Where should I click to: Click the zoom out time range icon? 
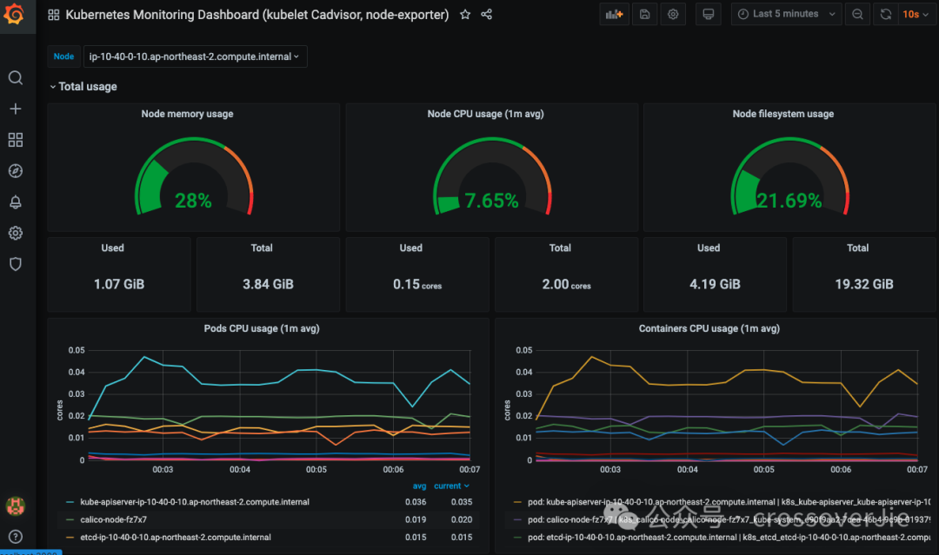pos(858,14)
